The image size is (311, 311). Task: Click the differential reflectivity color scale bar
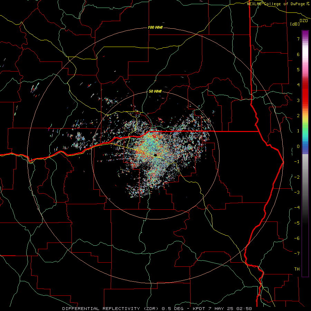click(x=305, y=153)
